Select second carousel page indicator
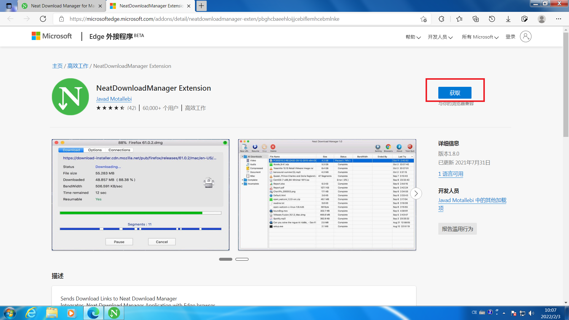Screen dimensions: 569x320 tap(242, 259)
